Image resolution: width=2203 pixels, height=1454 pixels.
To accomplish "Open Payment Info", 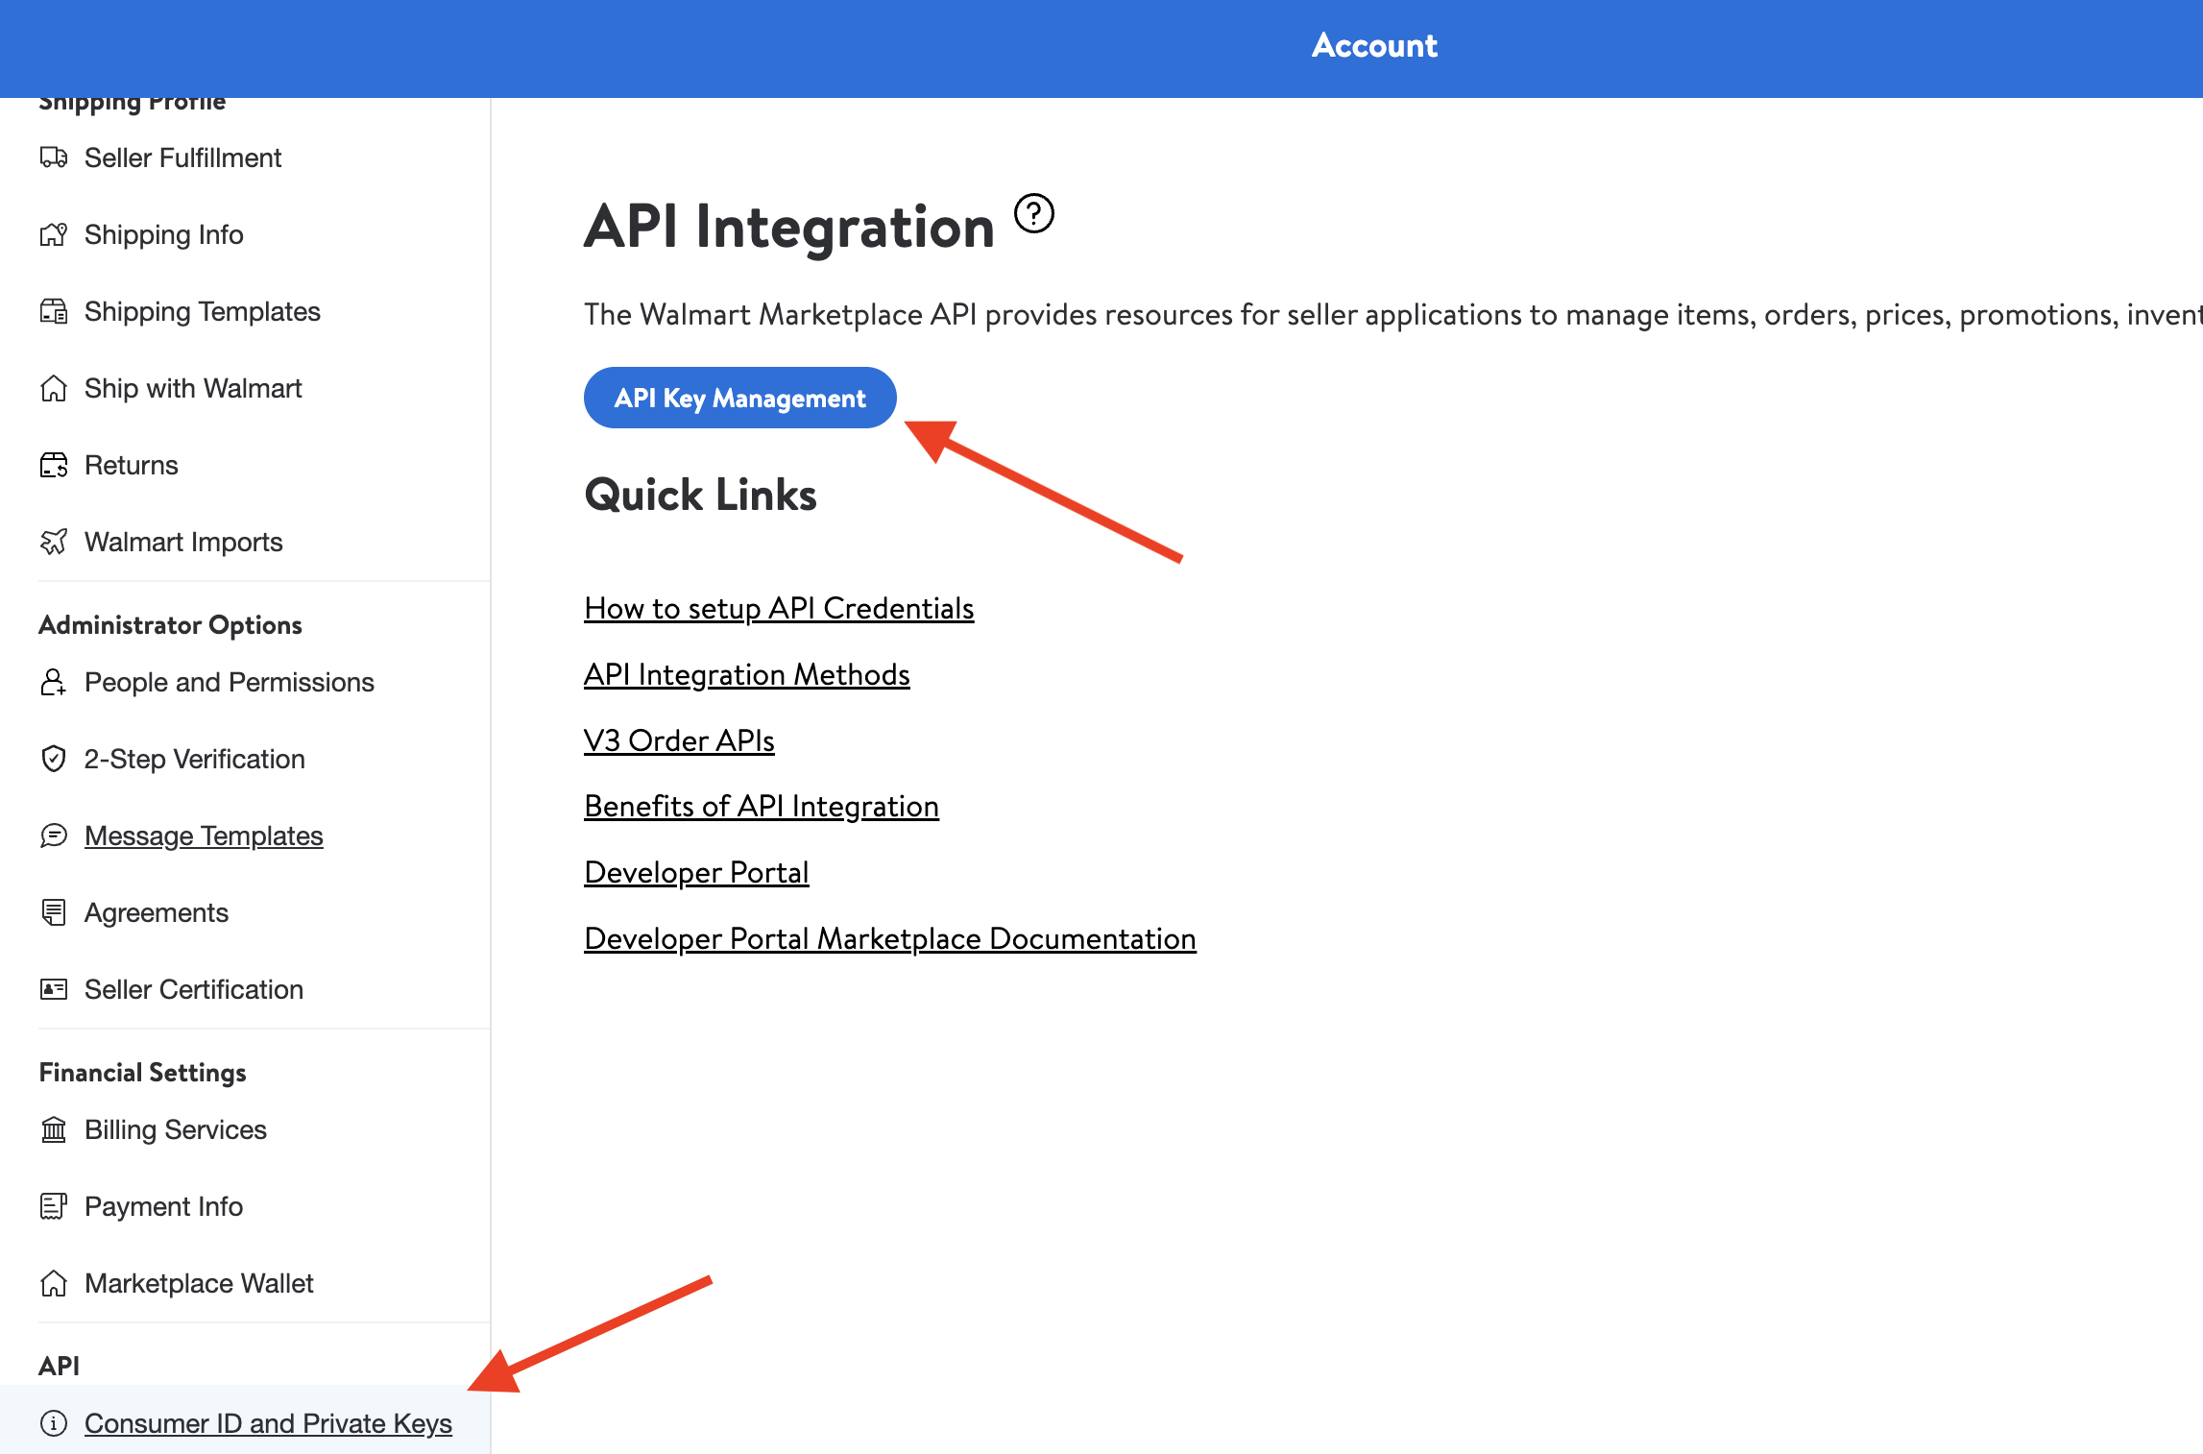I will pos(163,1206).
